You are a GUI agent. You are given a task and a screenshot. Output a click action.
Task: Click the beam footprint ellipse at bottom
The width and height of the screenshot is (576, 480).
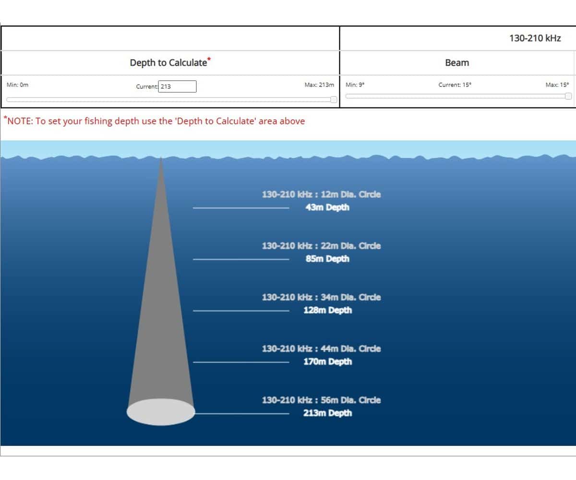tap(161, 412)
